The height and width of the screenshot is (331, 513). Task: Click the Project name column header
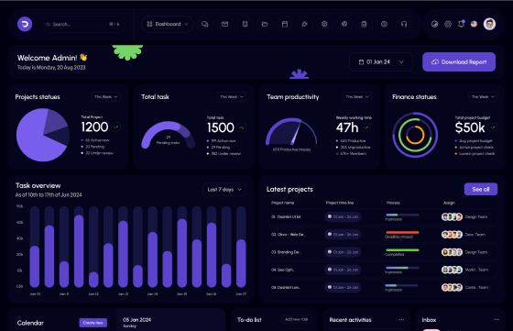[282, 203]
